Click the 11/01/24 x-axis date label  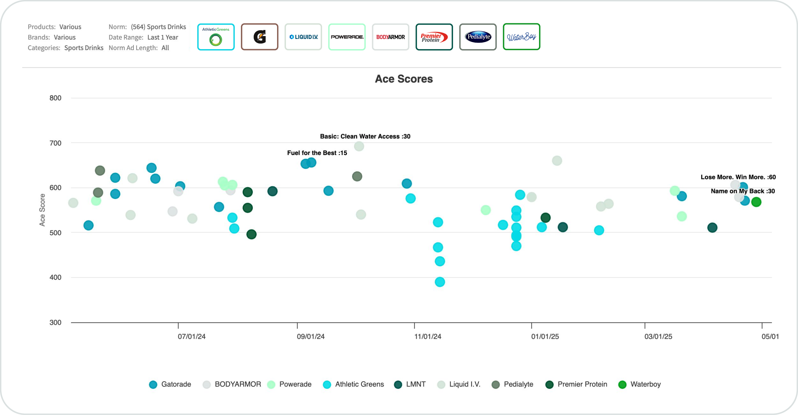[x=428, y=337]
